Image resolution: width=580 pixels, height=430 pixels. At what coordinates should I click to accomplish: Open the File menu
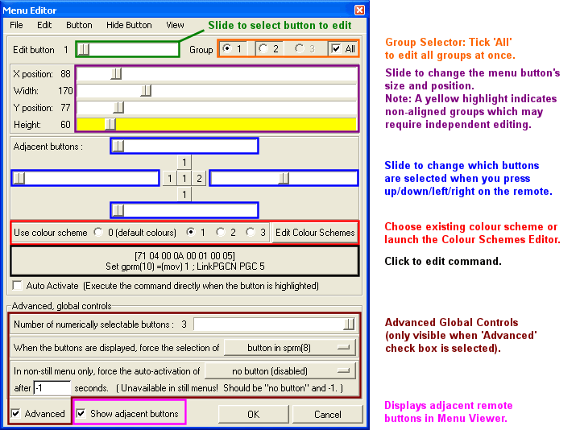[16, 25]
